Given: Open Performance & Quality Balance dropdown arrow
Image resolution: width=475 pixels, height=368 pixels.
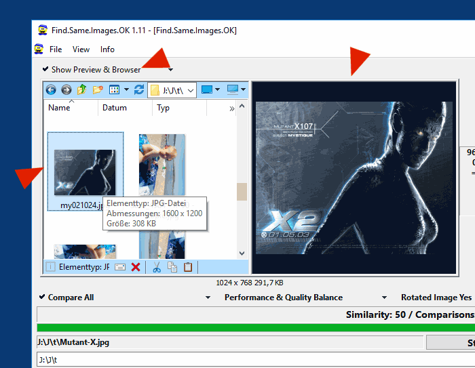Looking at the screenshot, I should tap(384, 298).
